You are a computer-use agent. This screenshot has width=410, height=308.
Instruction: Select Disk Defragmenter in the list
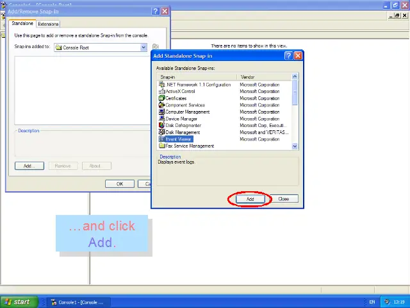coord(180,126)
